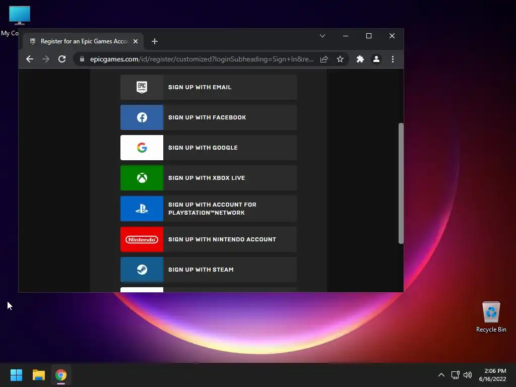Select Sign Up With Steam
Viewport: 516px width, 387px height.
pyautogui.click(x=209, y=270)
